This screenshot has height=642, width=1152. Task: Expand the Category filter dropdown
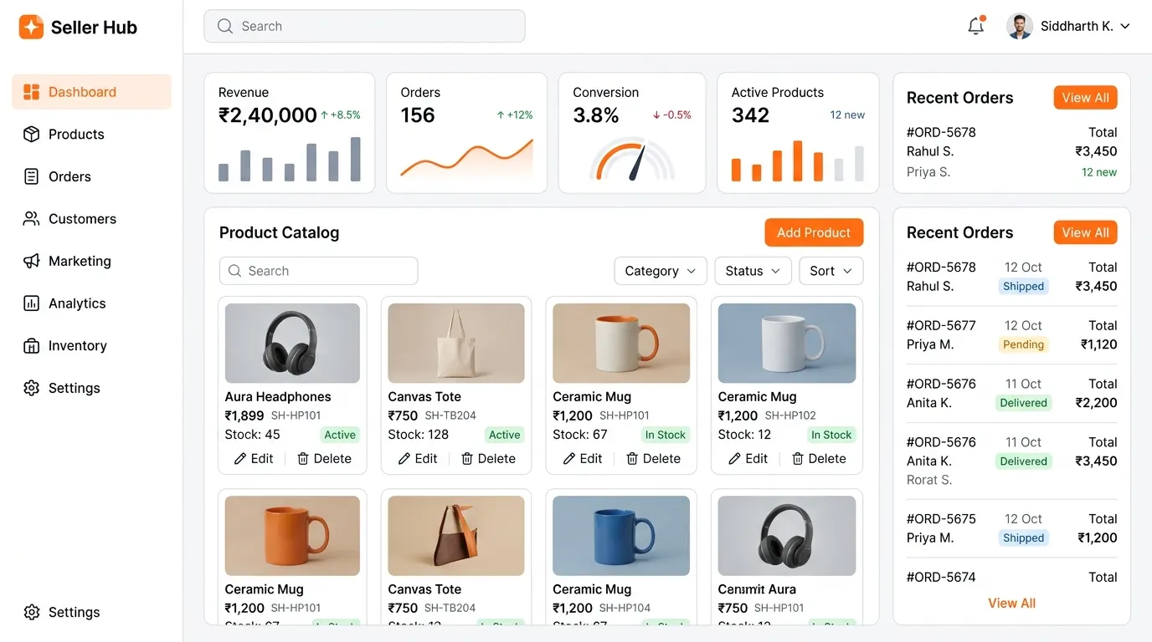click(660, 271)
